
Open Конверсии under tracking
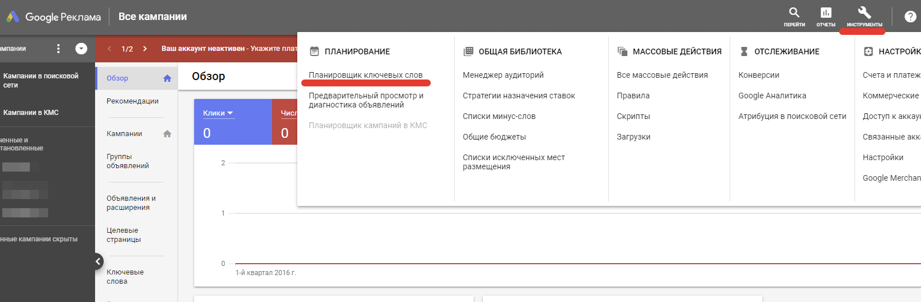pos(758,75)
